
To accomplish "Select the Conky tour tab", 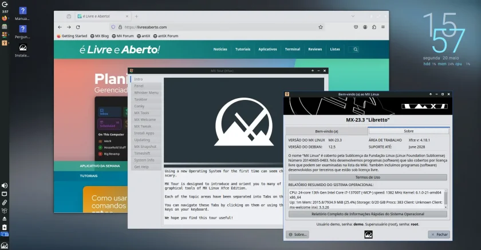I will (146, 106).
